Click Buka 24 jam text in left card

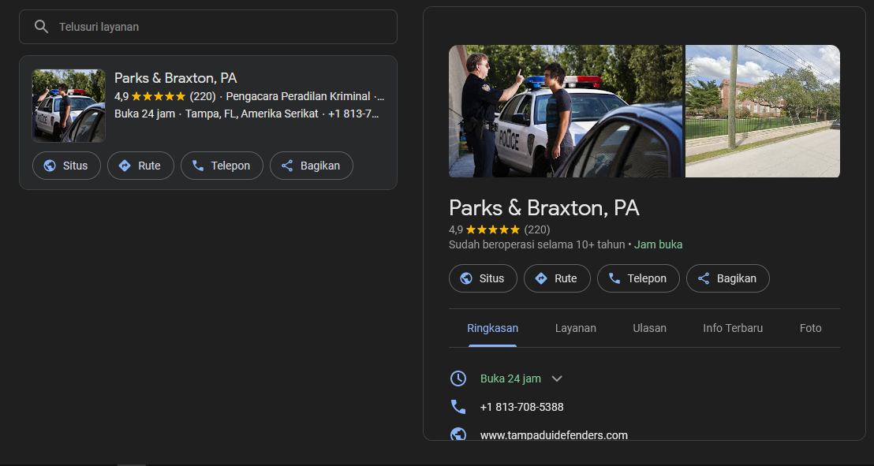click(x=144, y=114)
